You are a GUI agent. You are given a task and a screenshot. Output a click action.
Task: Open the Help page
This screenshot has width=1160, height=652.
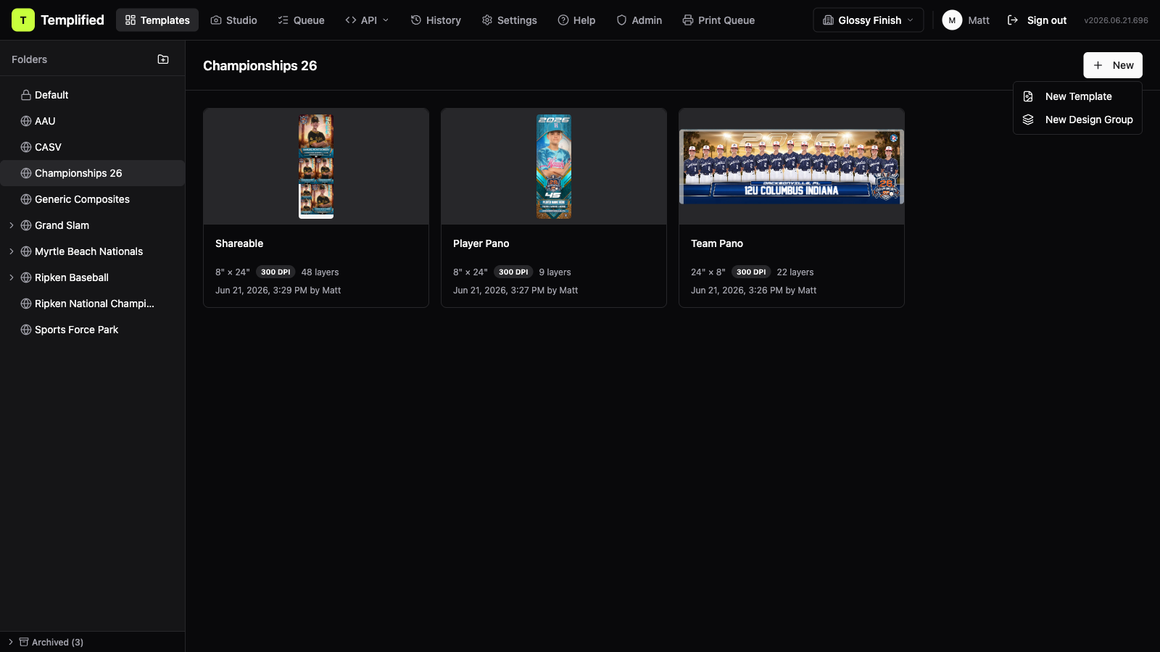[576, 20]
